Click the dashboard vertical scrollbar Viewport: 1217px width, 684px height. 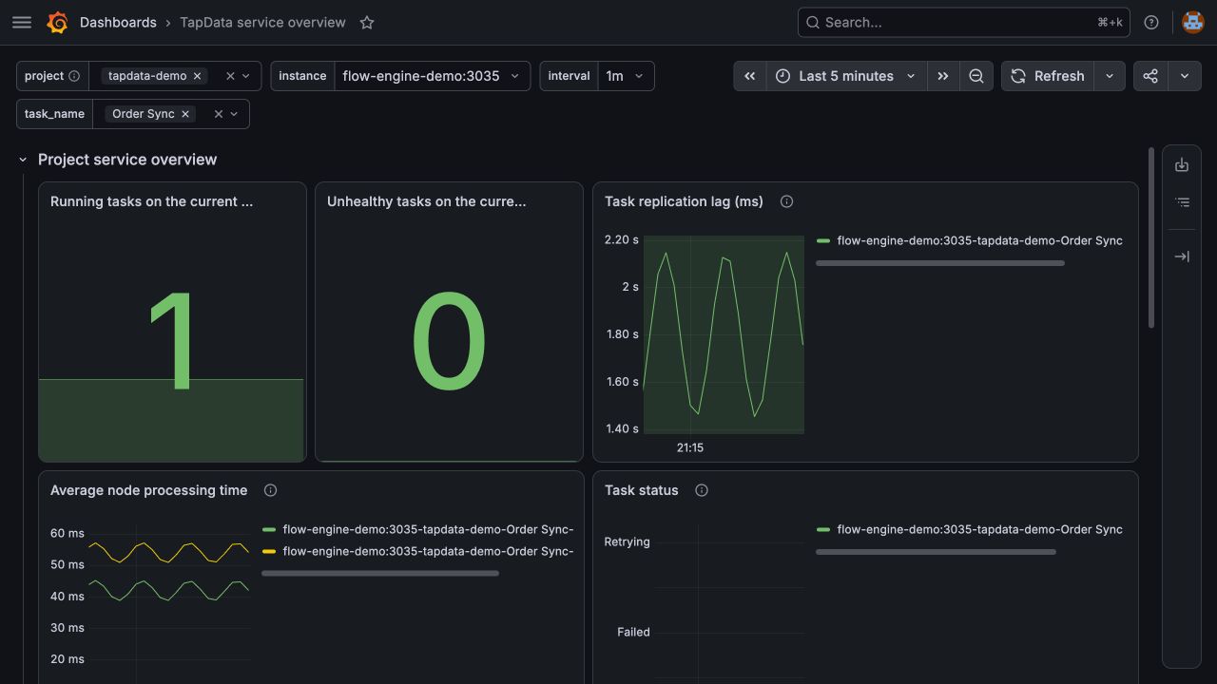click(1152, 237)
